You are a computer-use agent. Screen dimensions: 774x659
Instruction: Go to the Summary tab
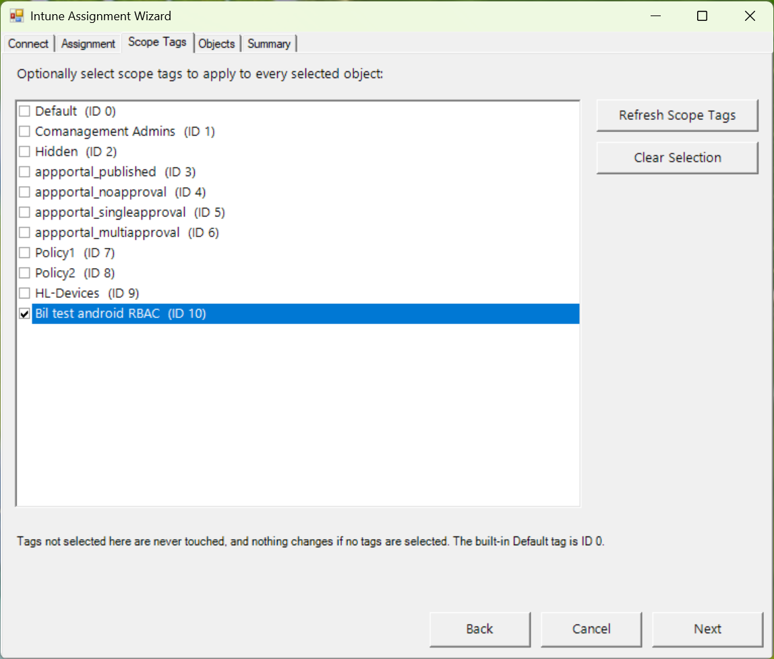(269, 44)
